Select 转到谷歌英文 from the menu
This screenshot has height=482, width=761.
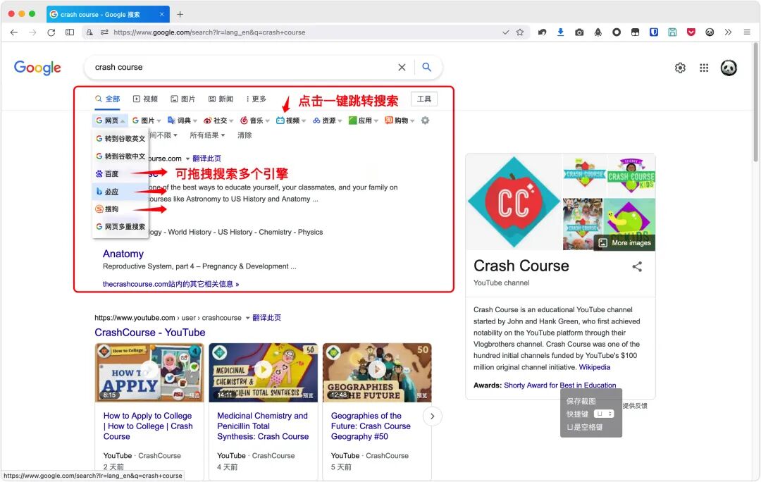pos(120,138)
